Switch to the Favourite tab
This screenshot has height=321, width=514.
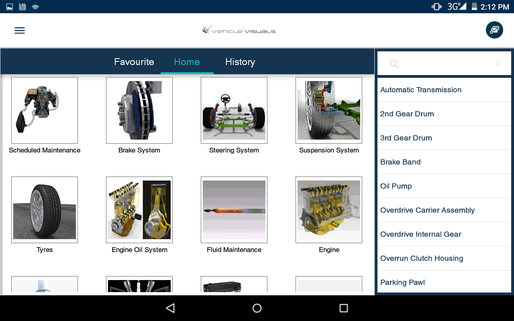pyautogui.click(x=134, y=62)
